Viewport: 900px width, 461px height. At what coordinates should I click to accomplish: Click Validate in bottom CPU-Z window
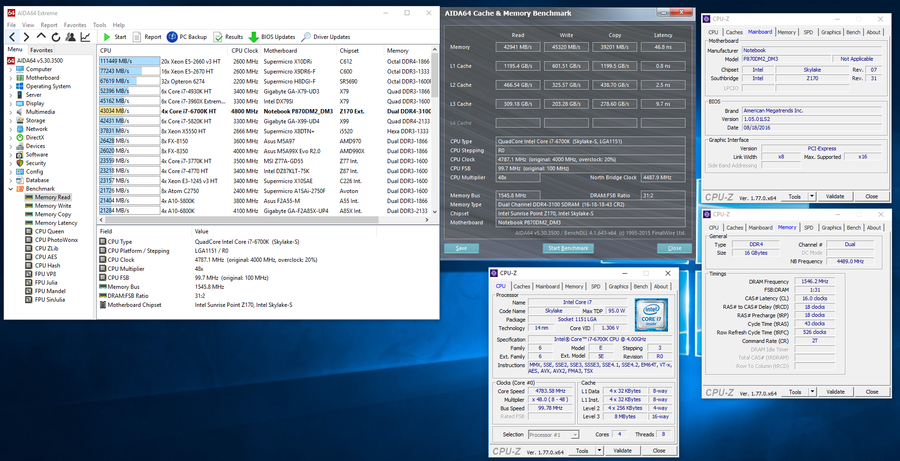pyautogui.click(x=622, y=451)
